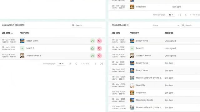200x112 pixels.
Task: Approve the beach 2 assignment request
Action: click(x=92, y=49)
